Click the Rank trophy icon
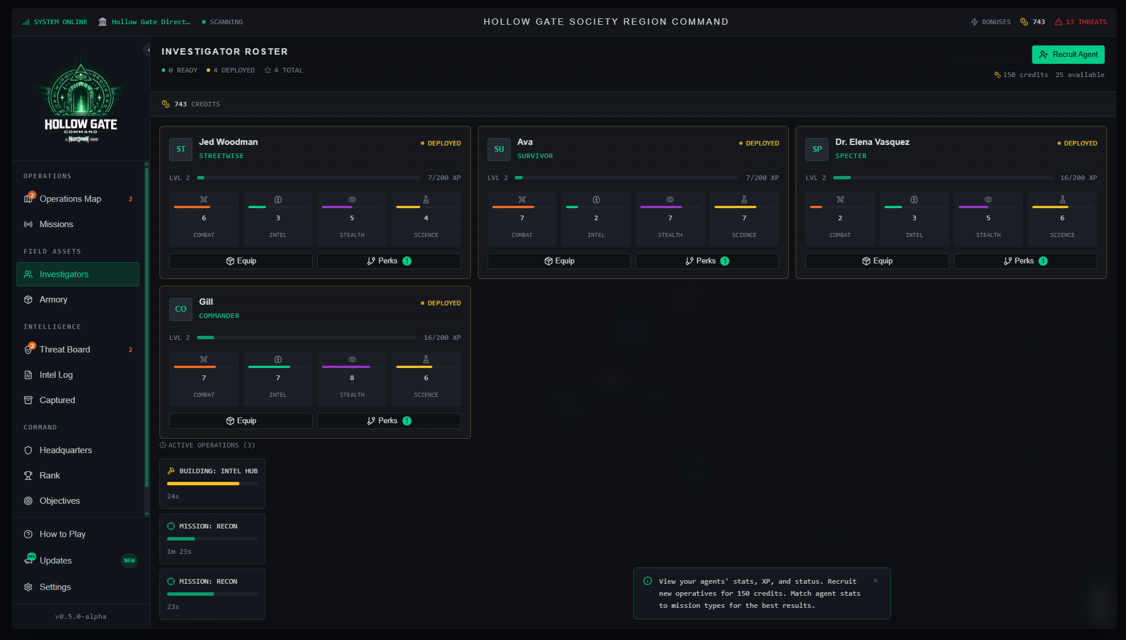 (x=28, y=476)
